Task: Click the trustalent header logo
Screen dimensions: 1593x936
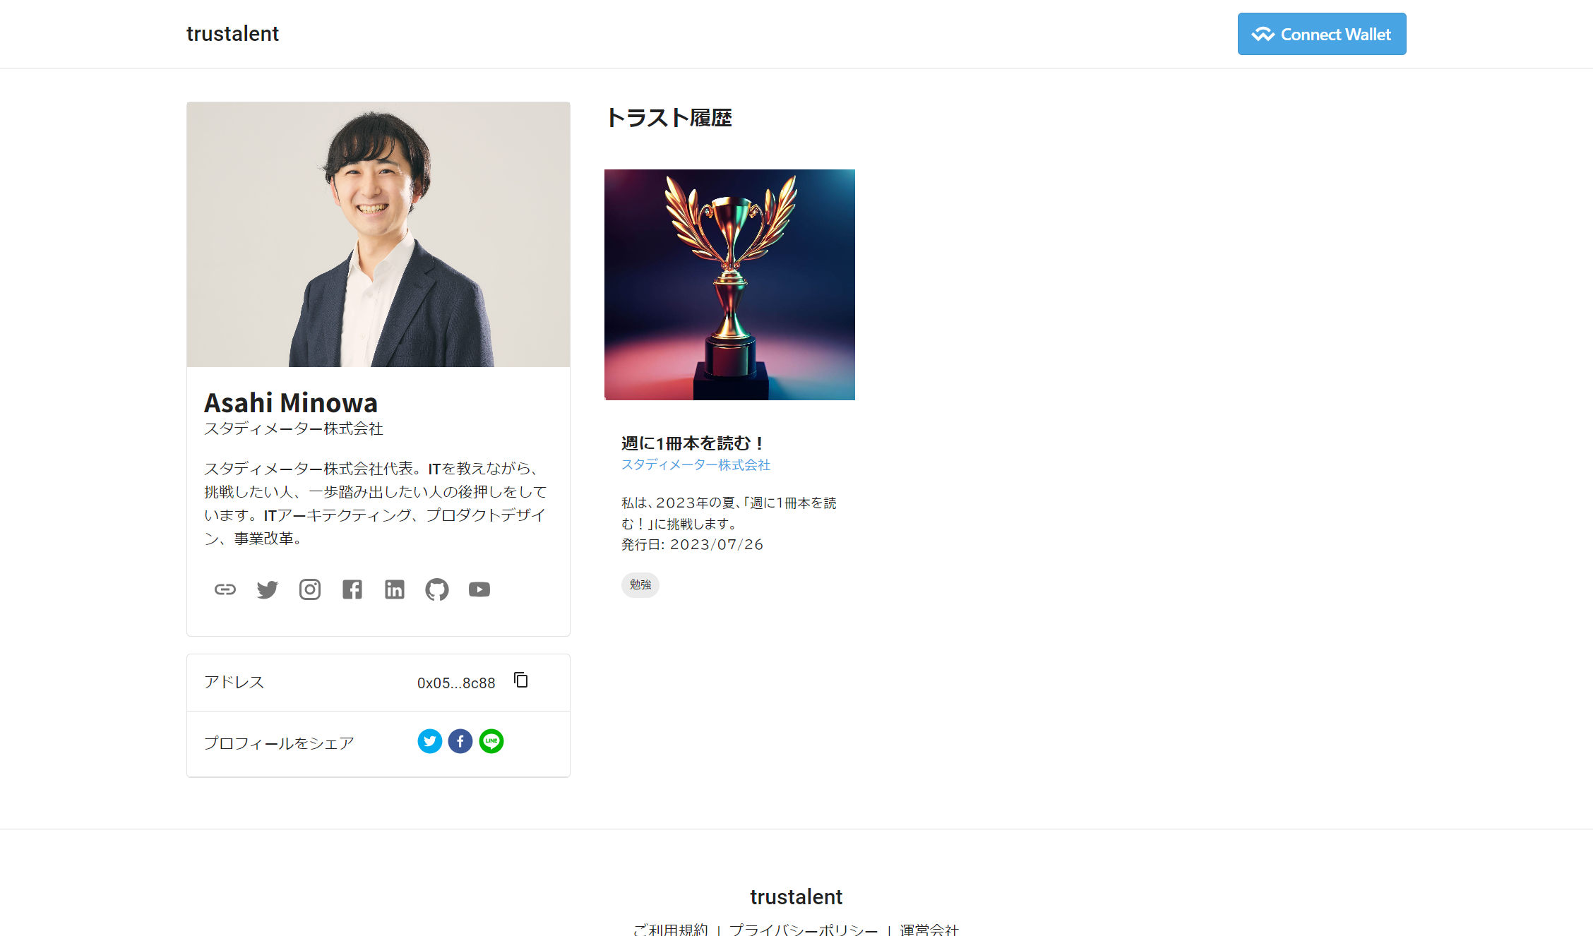Action: tap(232, 33)
